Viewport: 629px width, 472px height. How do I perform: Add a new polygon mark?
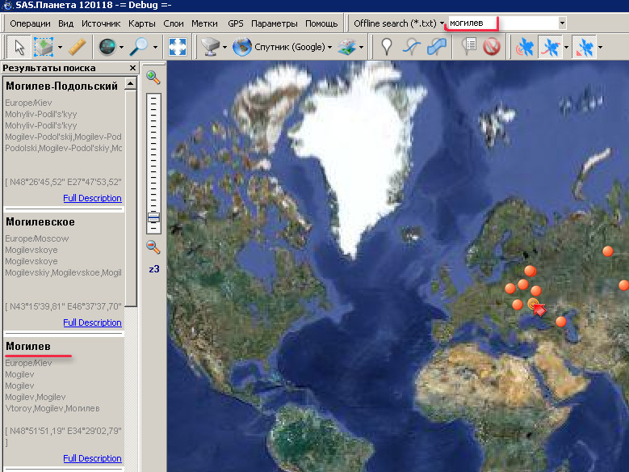(436, 48)
